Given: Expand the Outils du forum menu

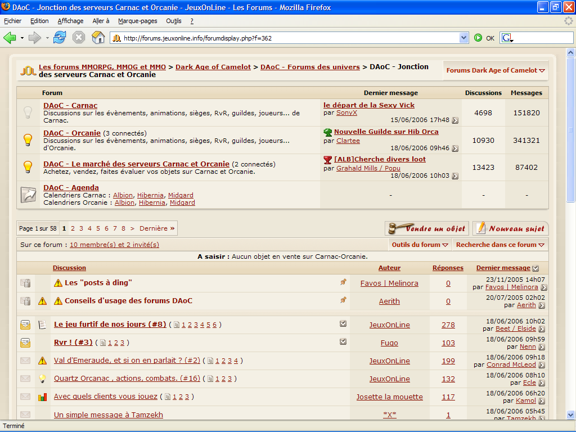Looking at the screenshot, I should [x=420, y=245].
